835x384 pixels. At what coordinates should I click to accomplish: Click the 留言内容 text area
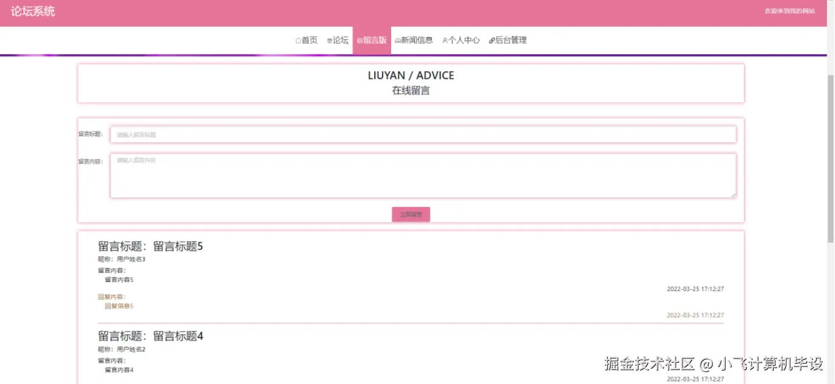point(423,176)
